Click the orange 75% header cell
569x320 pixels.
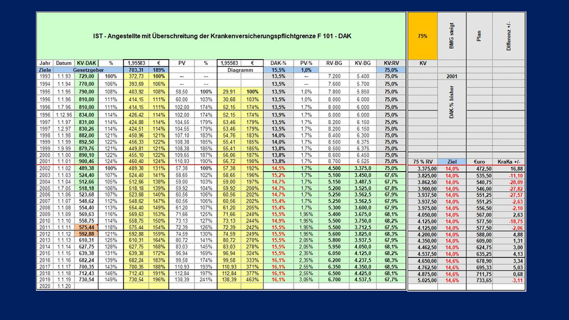tap(422, 36)
